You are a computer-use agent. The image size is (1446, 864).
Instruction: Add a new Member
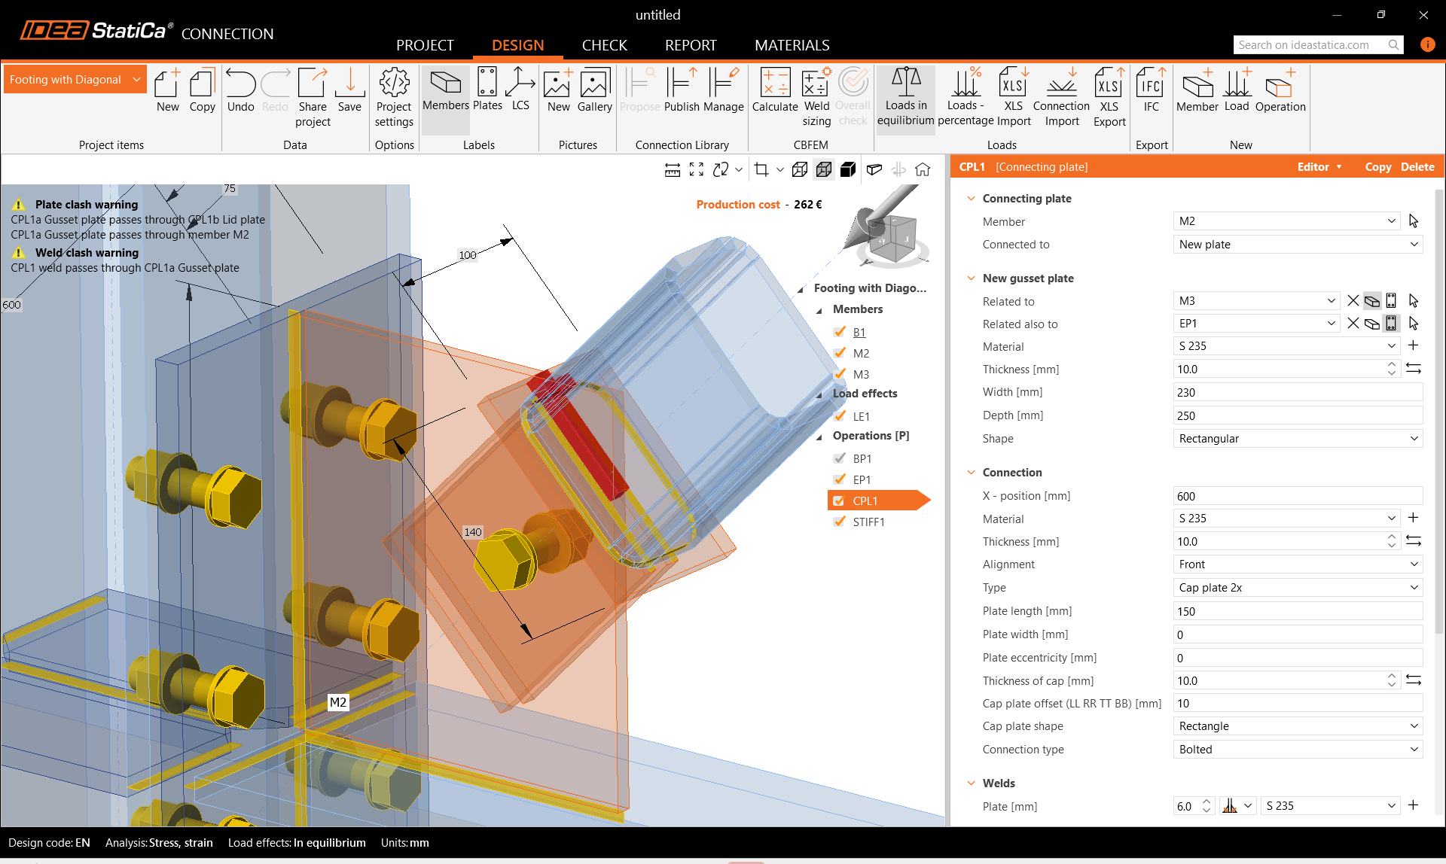1197,90
